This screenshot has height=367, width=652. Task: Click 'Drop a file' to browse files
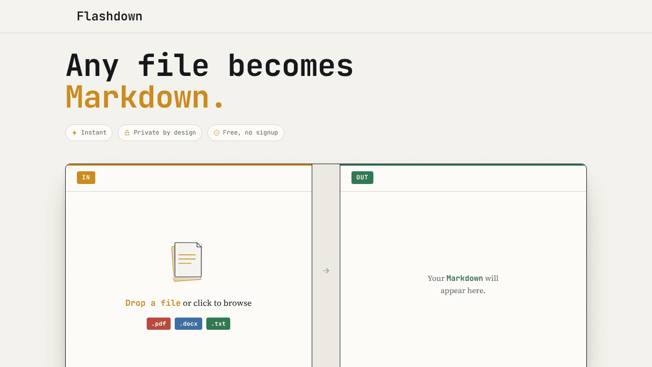[x=153, y=303]
